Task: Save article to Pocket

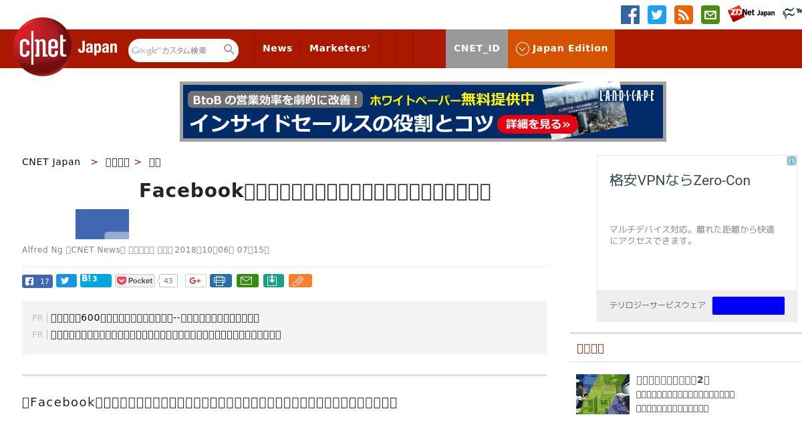Action: coord(136,281)
